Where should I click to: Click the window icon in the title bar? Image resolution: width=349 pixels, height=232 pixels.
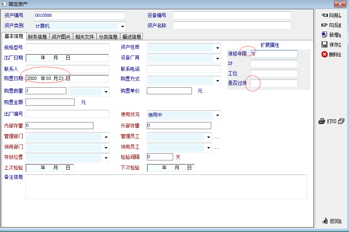pos(4,4)
